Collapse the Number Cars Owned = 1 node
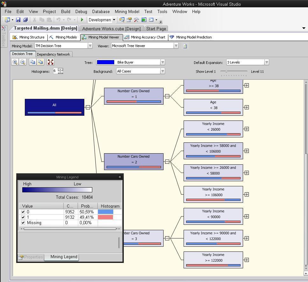This screenshot has height=282, width=308. 167,96
